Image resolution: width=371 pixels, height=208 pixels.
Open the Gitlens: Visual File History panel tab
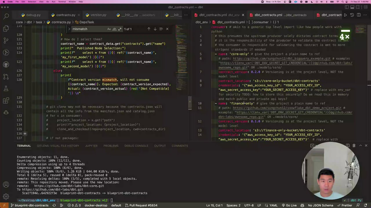pyautogui.click(x=58, y=146)
